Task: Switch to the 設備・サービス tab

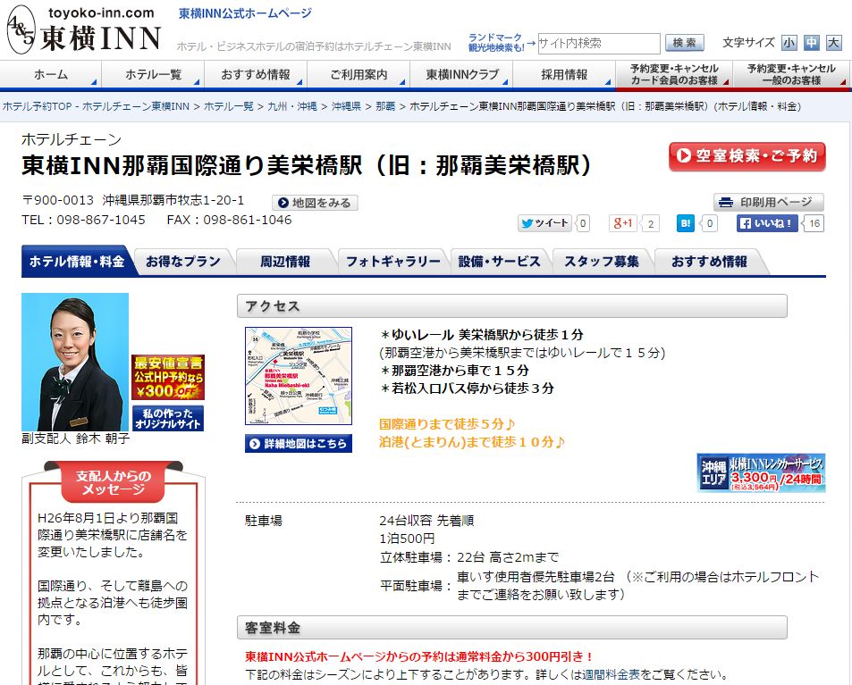Action: 500,262
